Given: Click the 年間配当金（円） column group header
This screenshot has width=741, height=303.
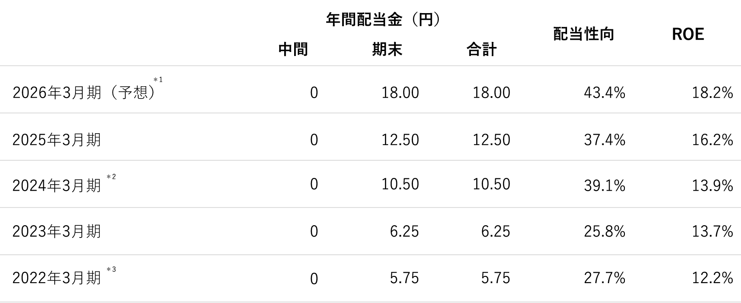Looking at the screenshot, I should (383, 20).
